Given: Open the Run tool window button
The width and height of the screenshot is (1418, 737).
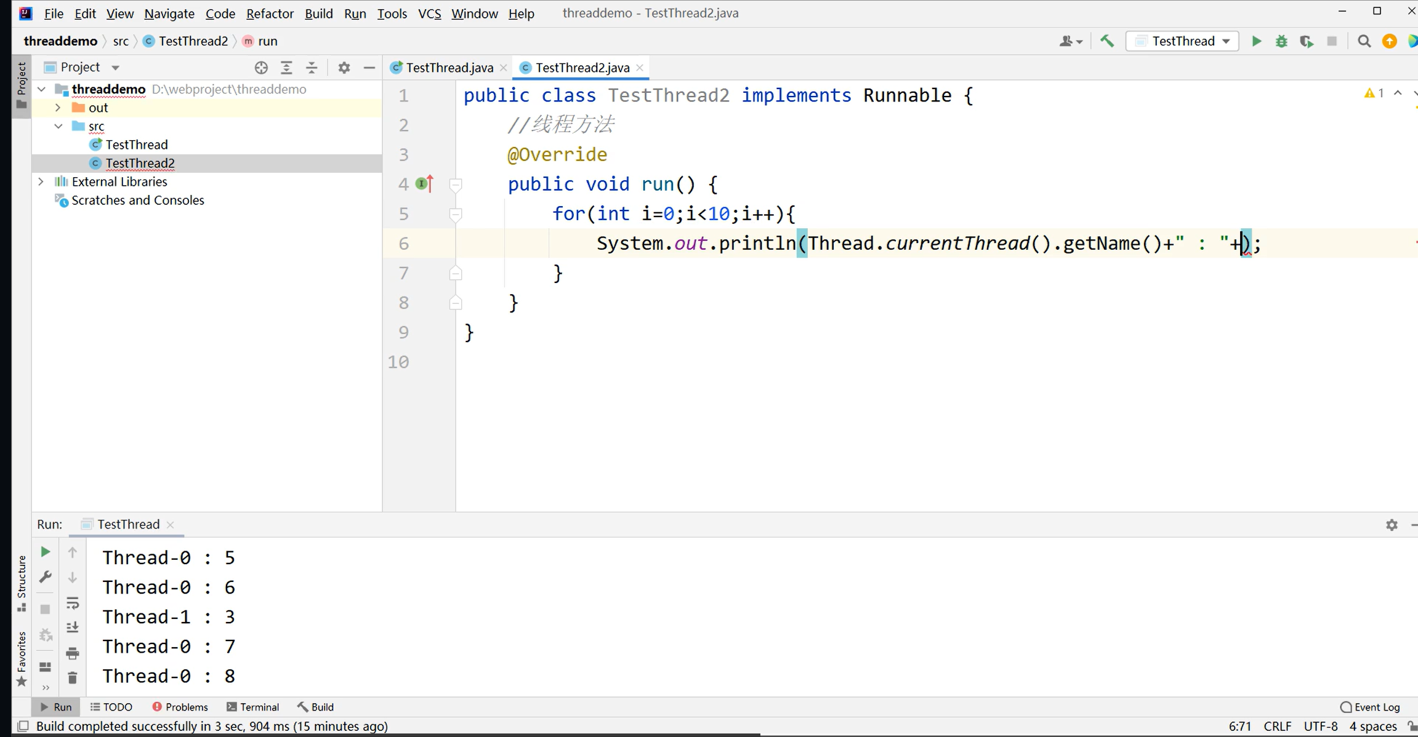Looking at the screenshot, I should click(56, 707).
